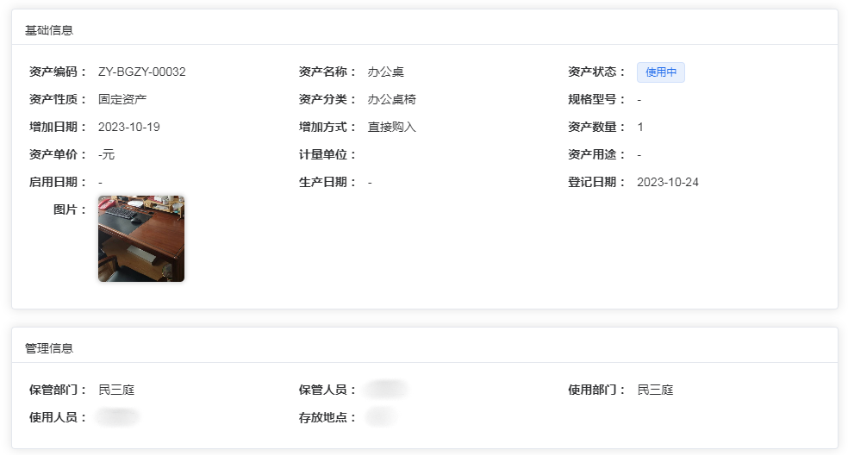Click 民三庭 next to 保管部门

[116, 390]
